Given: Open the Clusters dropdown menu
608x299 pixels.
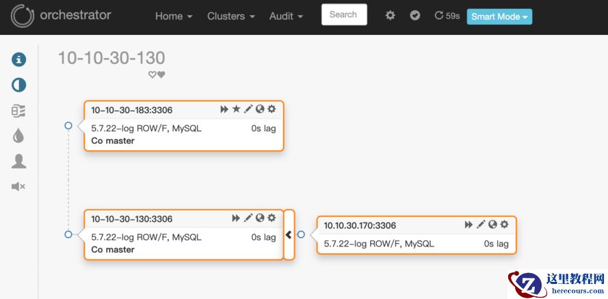Looking at the screenshot, I should pos(230,16).
